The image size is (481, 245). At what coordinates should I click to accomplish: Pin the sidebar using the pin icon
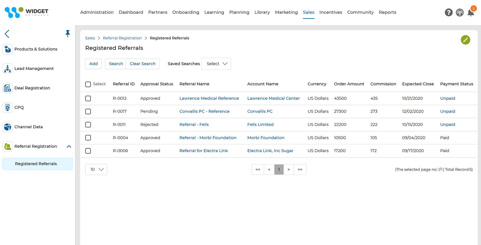68,33
